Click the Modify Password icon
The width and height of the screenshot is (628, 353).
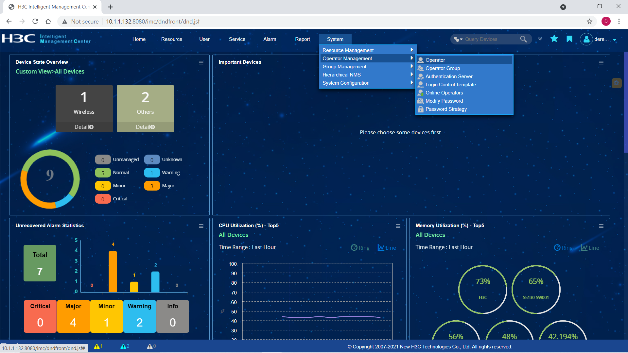[421, 101]
